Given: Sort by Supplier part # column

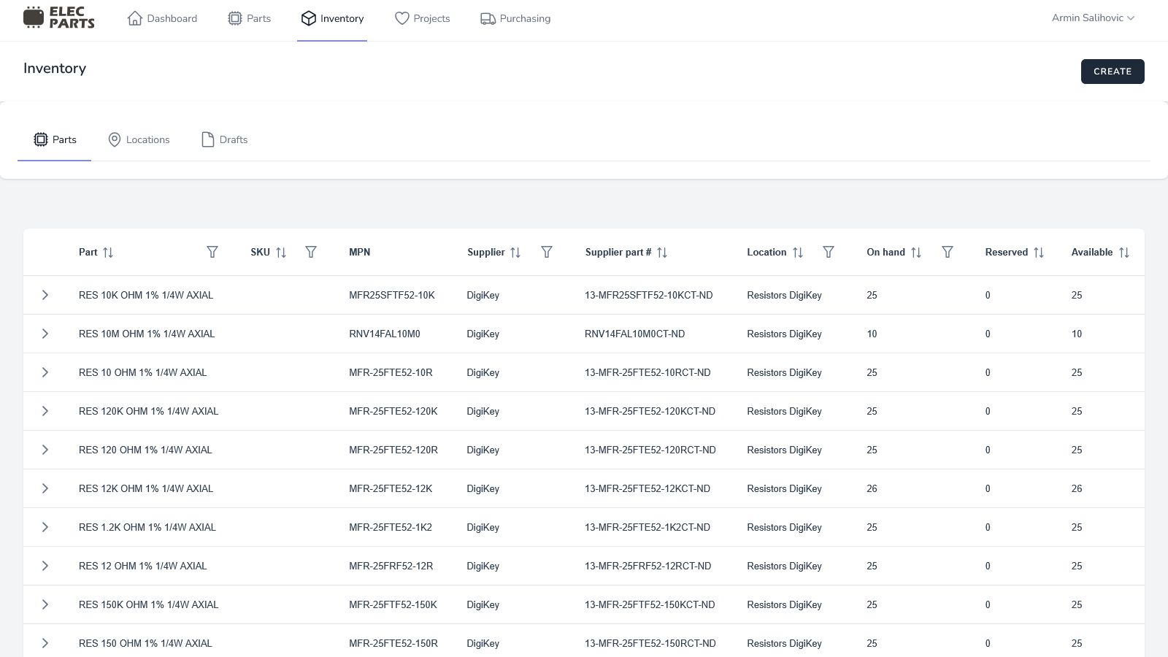Looking at the screenshot, I should pos(662,253).
